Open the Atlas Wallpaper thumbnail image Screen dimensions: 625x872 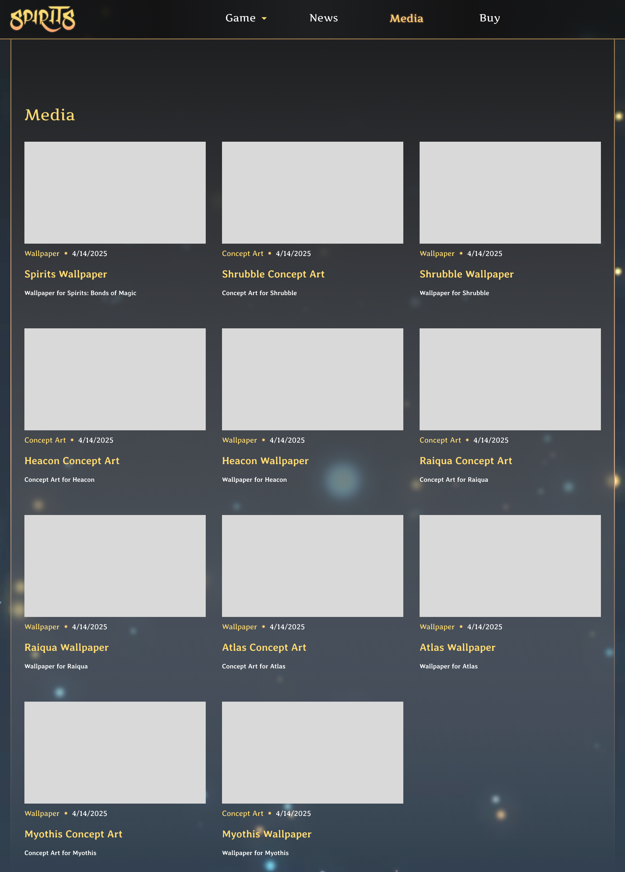click(510, 566)
